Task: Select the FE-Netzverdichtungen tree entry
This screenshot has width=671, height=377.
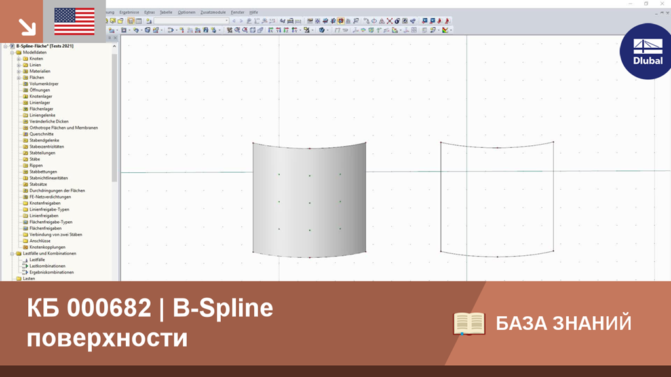Action: click(x=50, y=197)
